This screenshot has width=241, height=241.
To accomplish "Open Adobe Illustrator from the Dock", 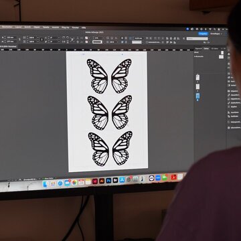I will click(x=102, y=181).
